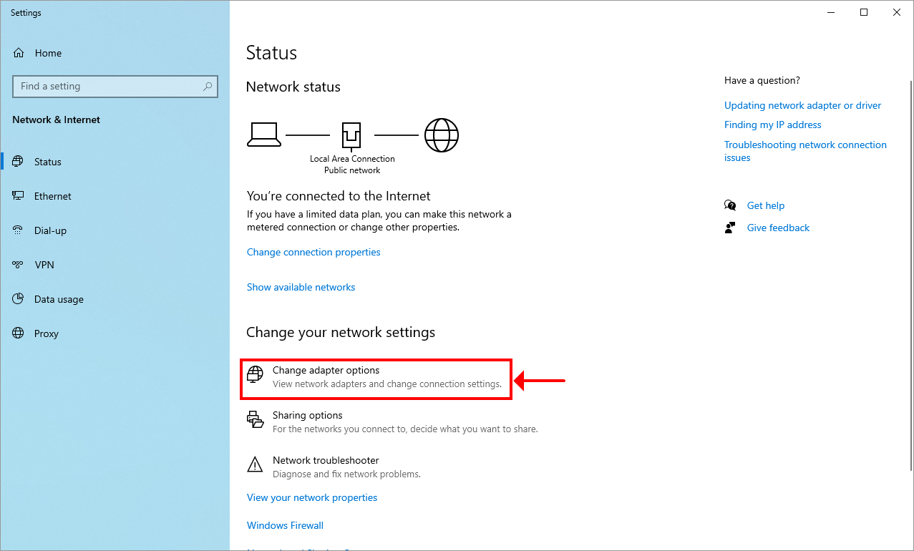Open the Windows Firewall link
This screenshot has width=914, height=551.
(x=285, y=526)
